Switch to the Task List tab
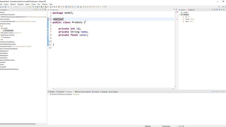 click(x=191, y=10)
